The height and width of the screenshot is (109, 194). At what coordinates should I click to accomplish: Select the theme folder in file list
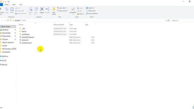24,31
